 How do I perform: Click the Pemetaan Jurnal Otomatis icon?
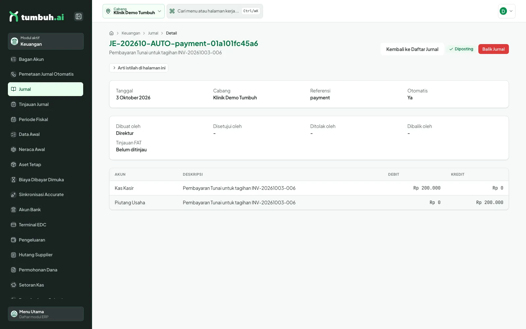13,74
